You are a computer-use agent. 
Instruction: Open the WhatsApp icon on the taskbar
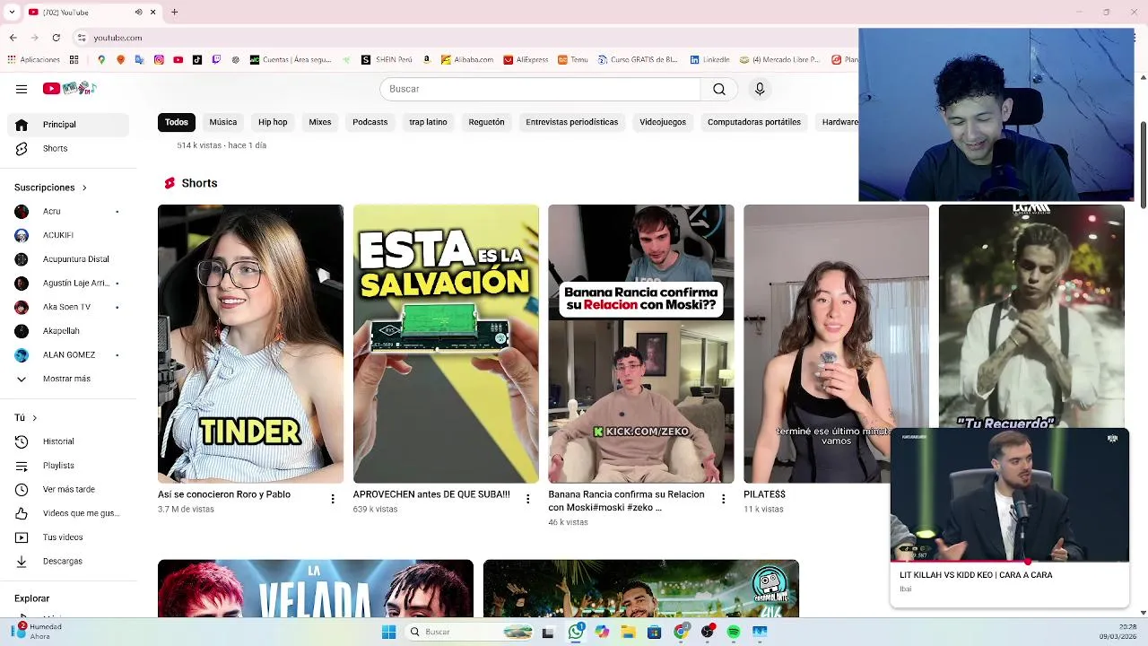(576, 632)
